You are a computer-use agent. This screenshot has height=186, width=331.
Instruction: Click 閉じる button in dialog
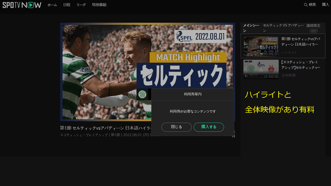(x=177, y=127)
